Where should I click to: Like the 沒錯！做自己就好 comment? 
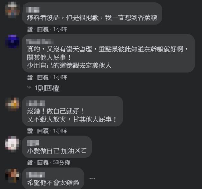pyautogui.click(x=30, y=131)
